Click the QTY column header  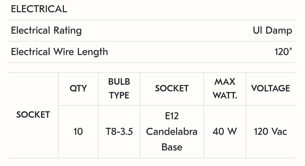tap(78, 88)
